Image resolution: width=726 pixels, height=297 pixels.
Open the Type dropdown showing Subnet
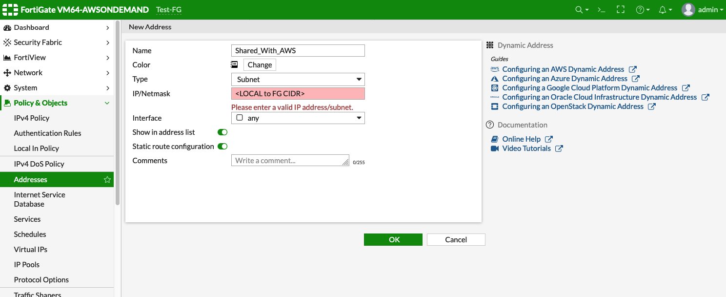pos(298,79)
